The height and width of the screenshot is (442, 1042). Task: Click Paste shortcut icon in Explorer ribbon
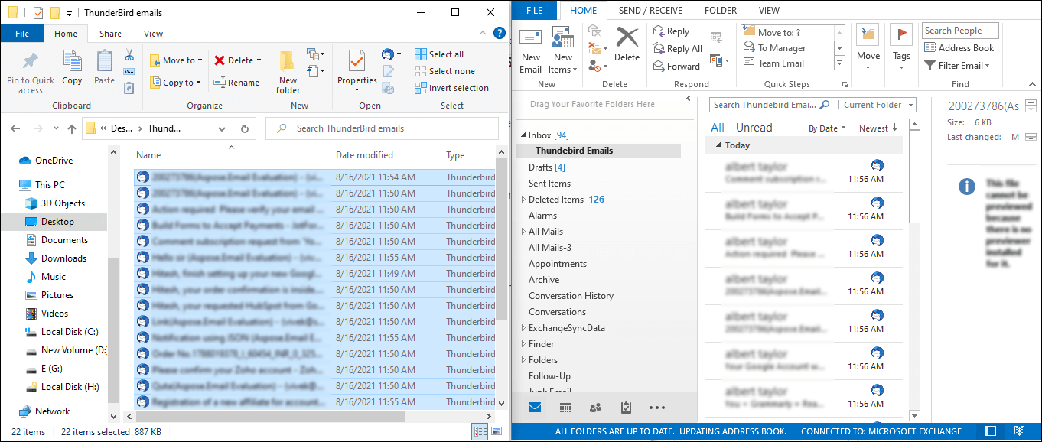[129, 88]
